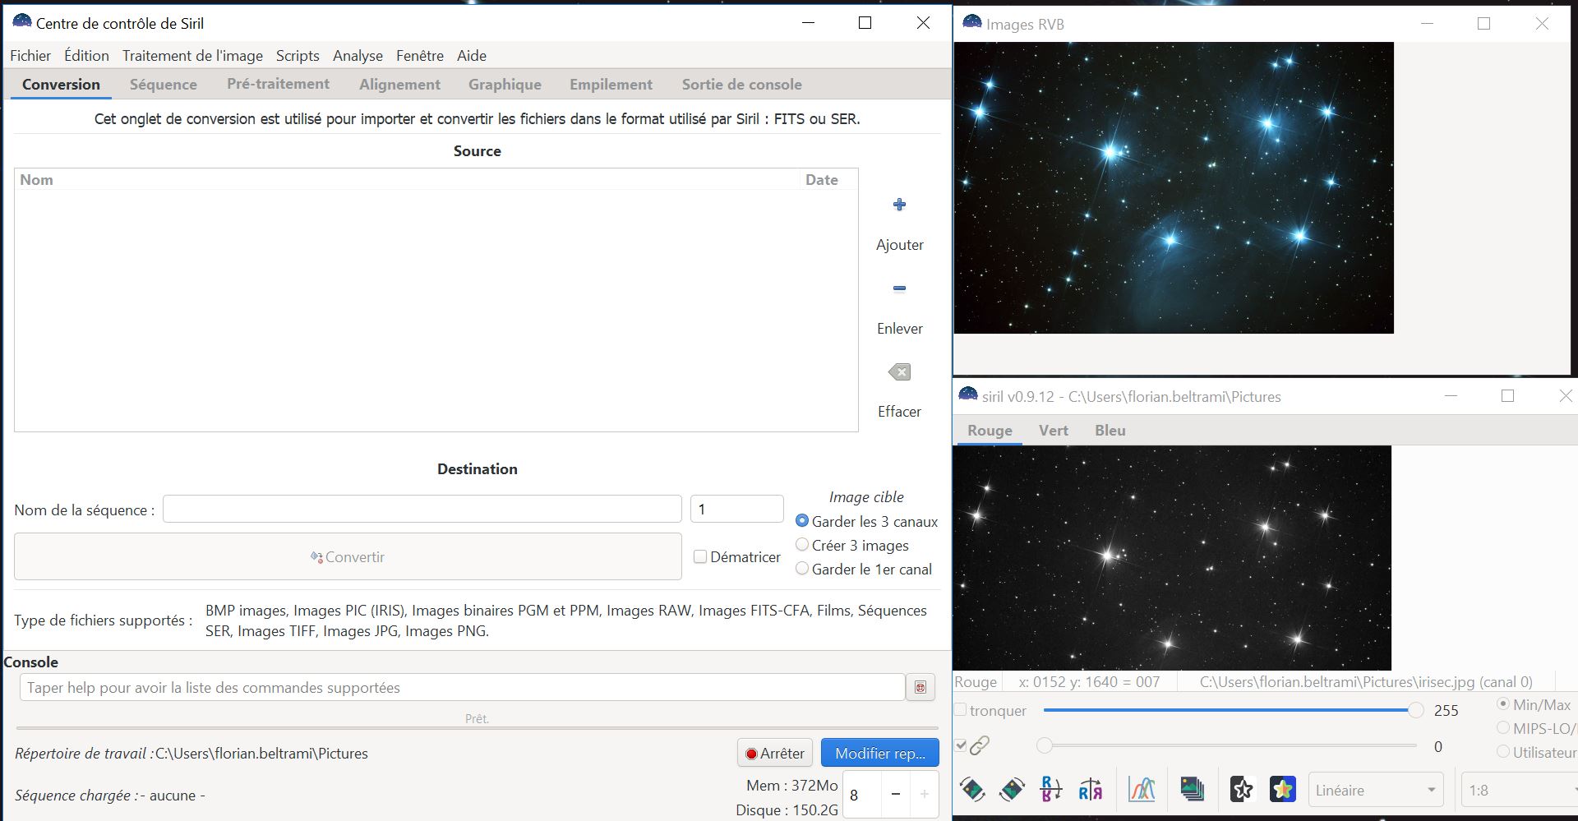
Task: Click the console clear icon beside command field
Action: tap(920, 687)
